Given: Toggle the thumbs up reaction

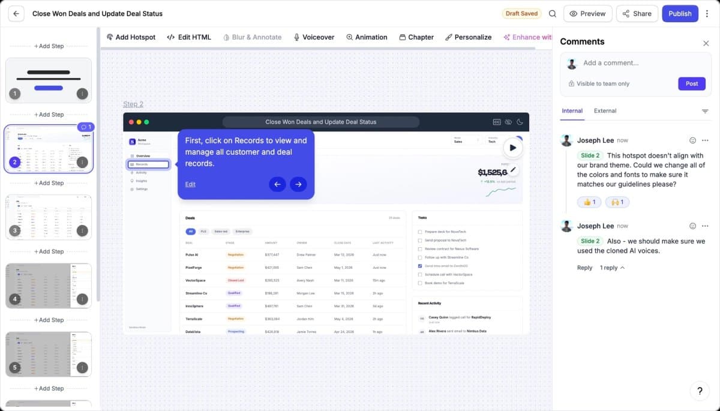Looking at the screenshot, I should 589,202.
